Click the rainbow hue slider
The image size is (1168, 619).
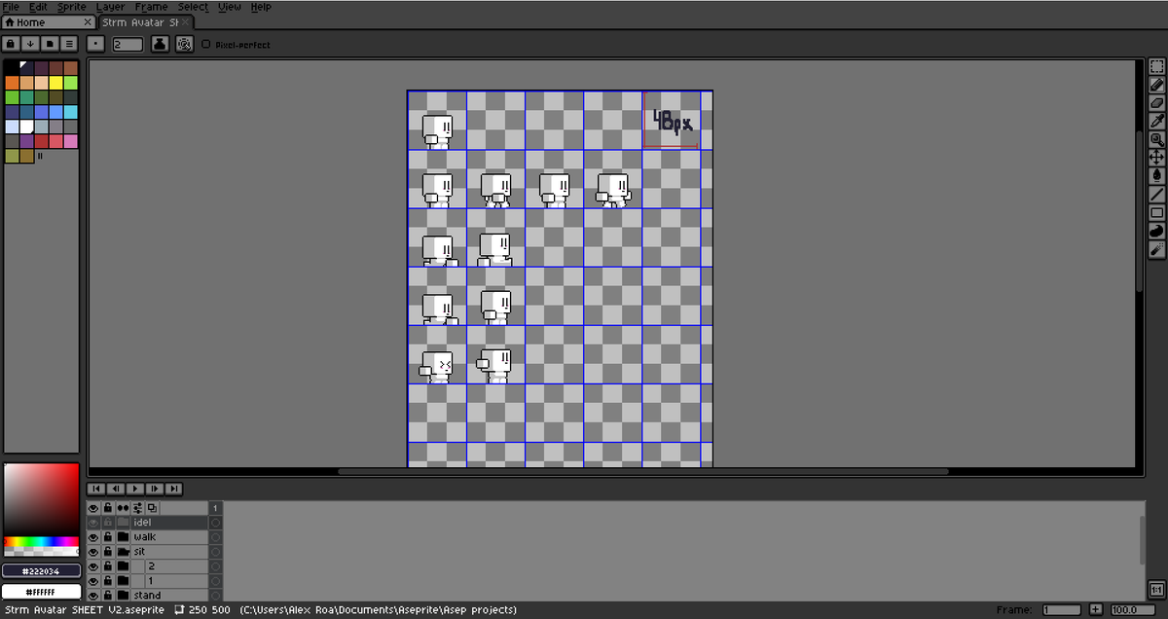click(41, 542)
